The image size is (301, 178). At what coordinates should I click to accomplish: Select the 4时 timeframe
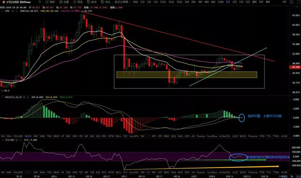click(x=206, y=2)
